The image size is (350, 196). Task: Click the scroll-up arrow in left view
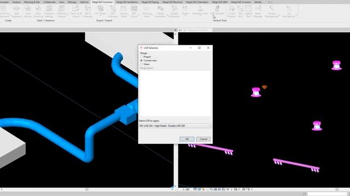click(175, 34)
